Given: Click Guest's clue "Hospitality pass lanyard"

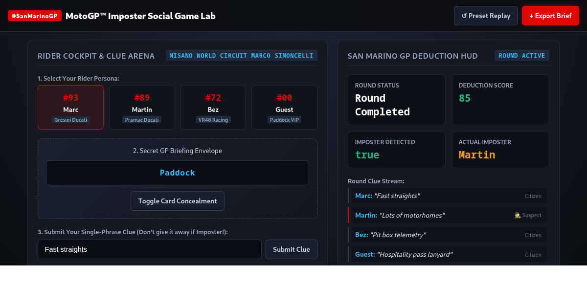Looking at the screenshot, I should 415,254.
